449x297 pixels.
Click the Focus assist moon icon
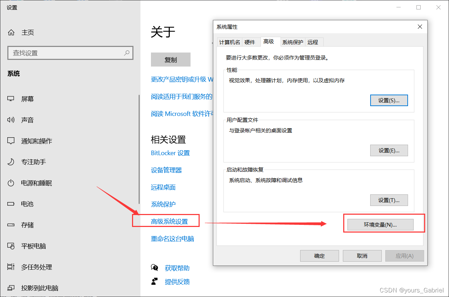[11, 162]
